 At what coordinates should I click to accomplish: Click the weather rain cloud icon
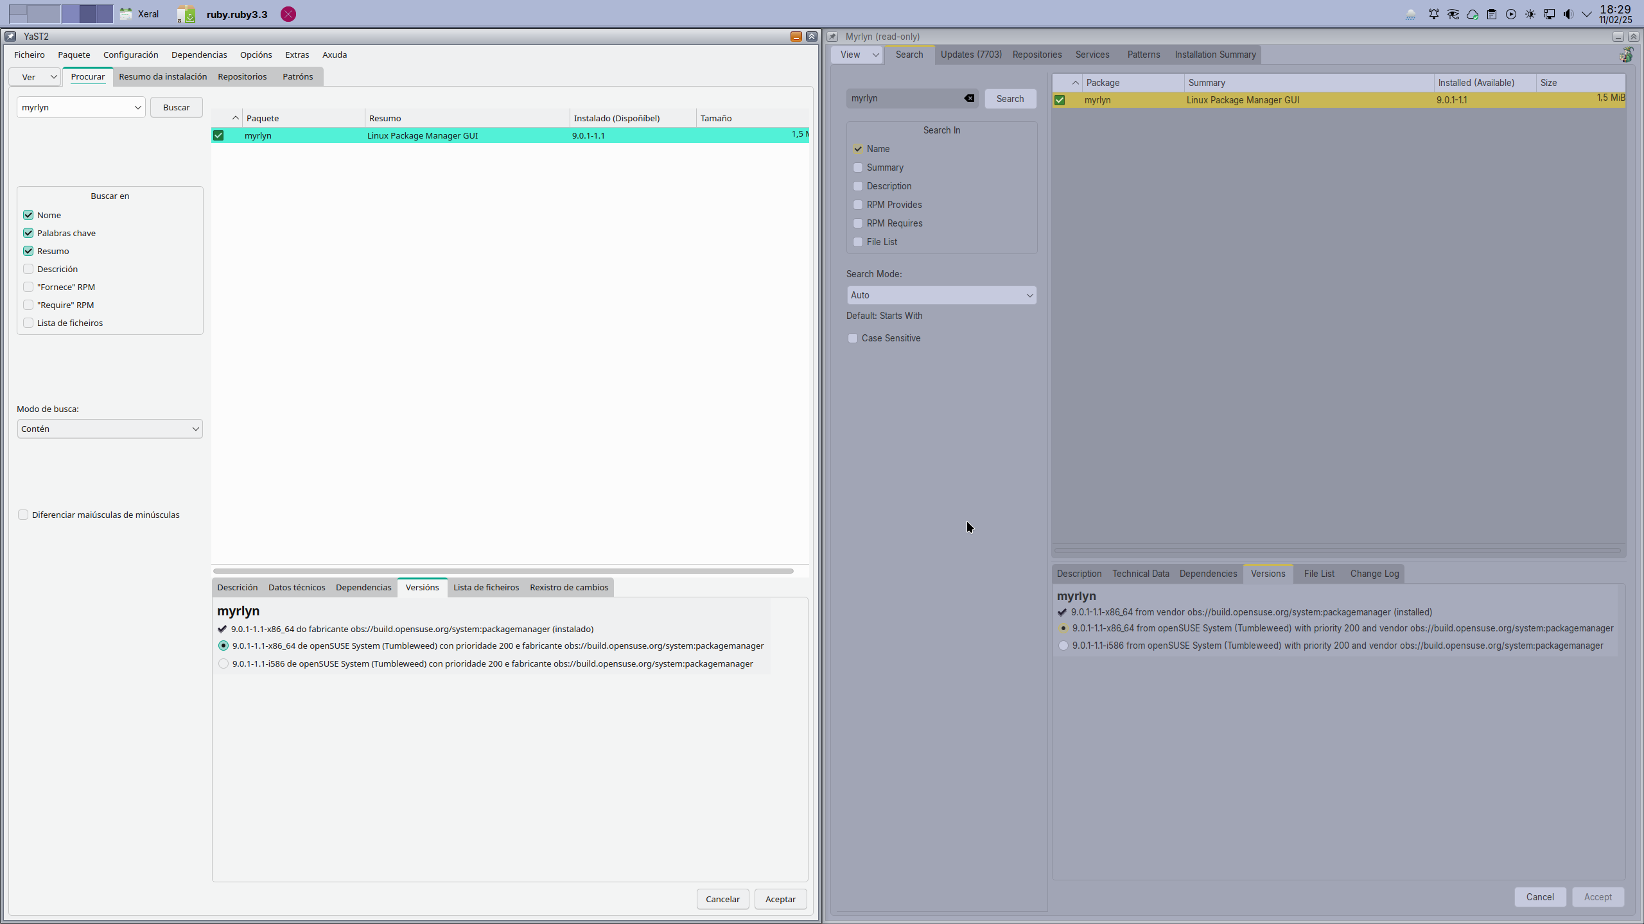tap(1411, 14)
